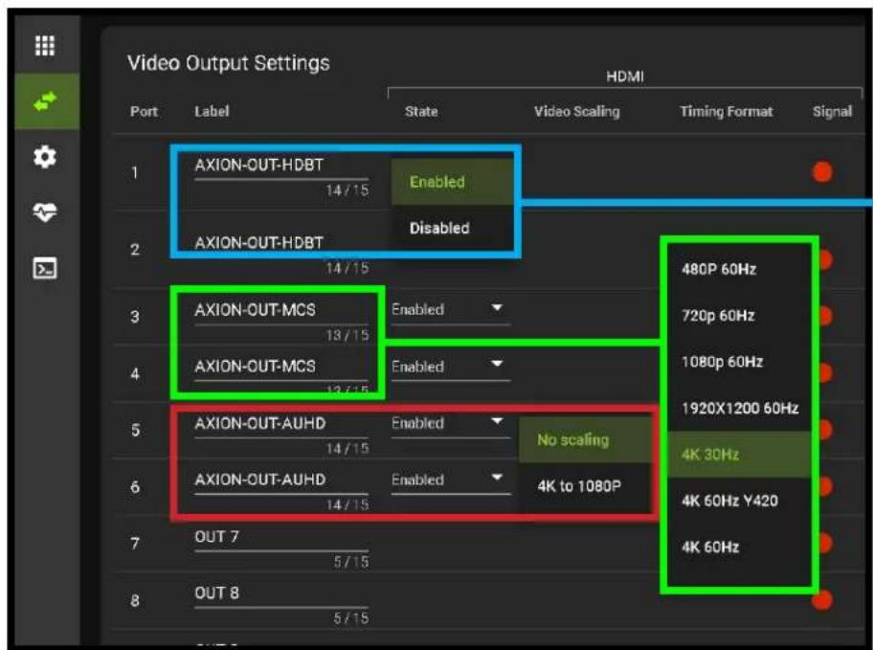
Task: Click the red signal indicator for port 1
Action: [x=822, y=172]
